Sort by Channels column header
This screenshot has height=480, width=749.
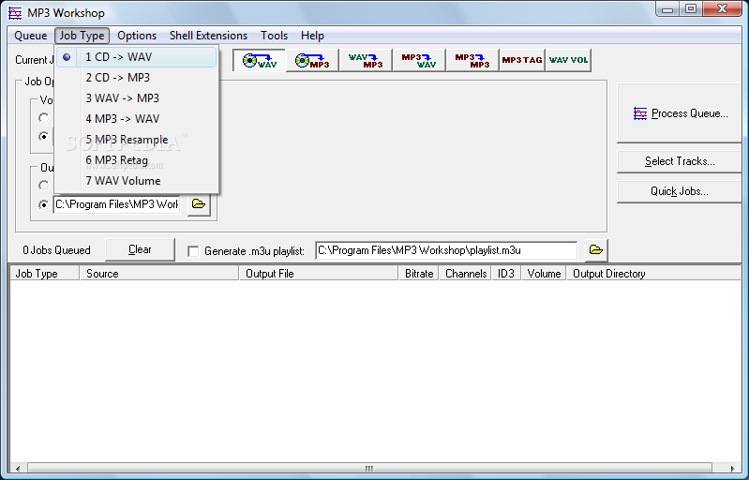[465, 274]
